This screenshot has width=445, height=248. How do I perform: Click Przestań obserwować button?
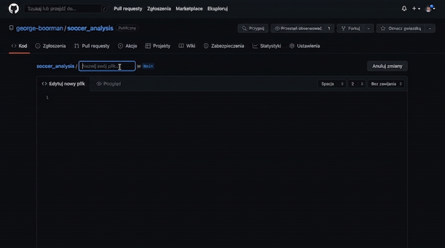click(x=298, y=28)
